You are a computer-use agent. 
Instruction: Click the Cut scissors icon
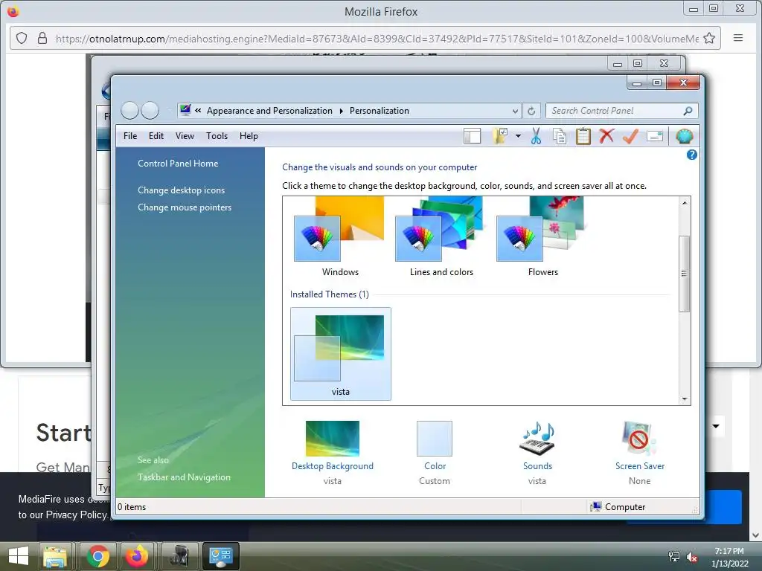pyautogui.click(x=536, y=137)
